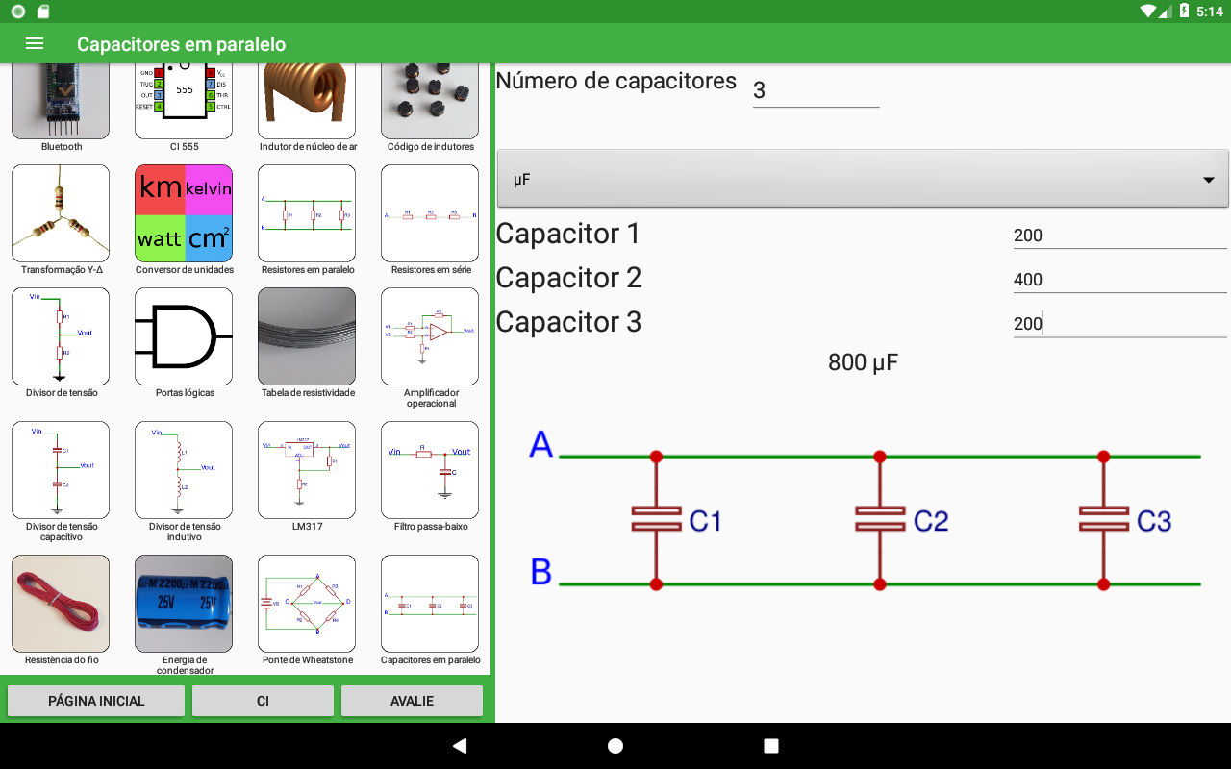The width and height of the screenshot is (1231, 769).
Task: Open the Resistores em série calculator
Action: pos(430,213)
